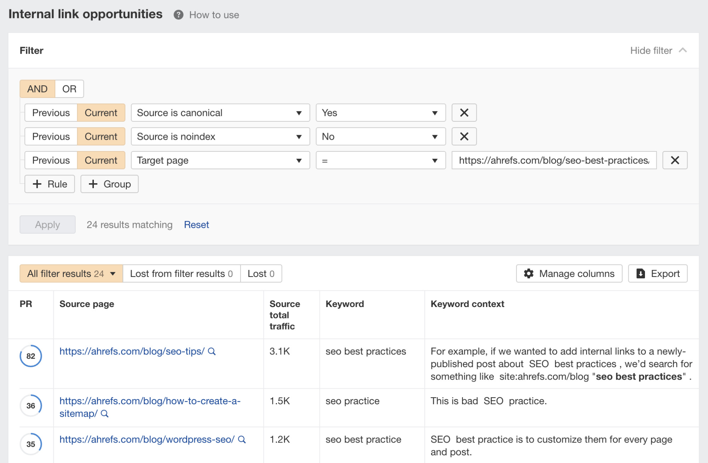Switch canonical rule to Previous
Image resolution: width=708 pixels, height=463 pixels.
(51, 113)
